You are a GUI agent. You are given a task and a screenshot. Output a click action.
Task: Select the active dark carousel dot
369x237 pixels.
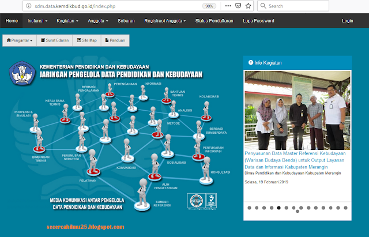tap(279, 208)
